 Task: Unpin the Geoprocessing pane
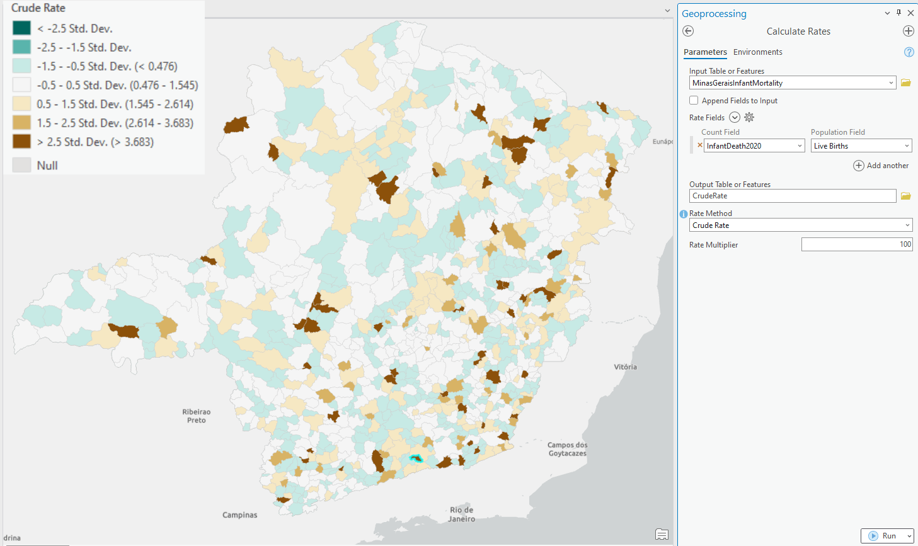[x=899, y=12]
